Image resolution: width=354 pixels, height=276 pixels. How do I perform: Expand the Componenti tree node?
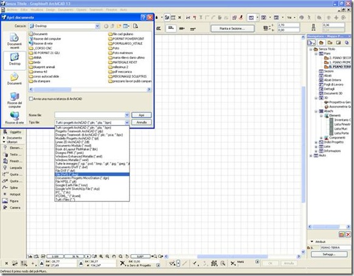321,137
